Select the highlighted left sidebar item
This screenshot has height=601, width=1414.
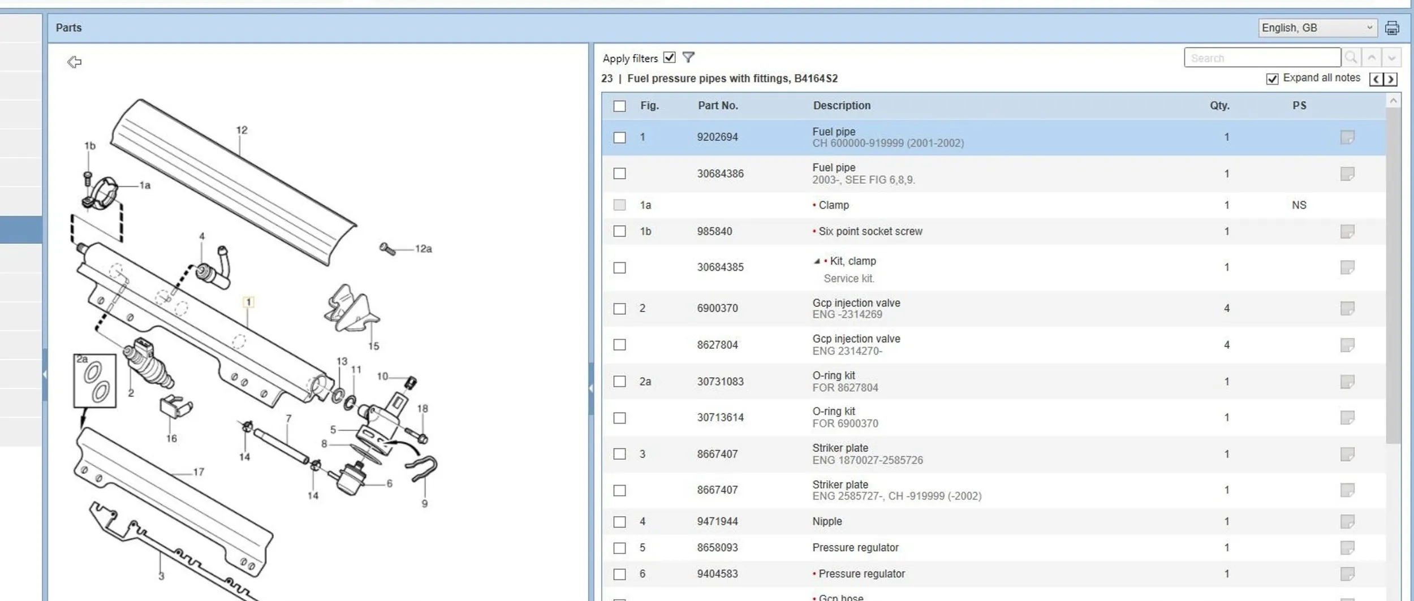[x=21, y=230]
